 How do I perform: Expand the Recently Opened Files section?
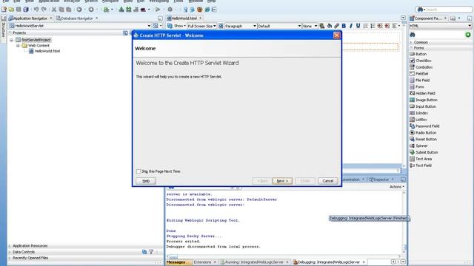pos(10,258)
